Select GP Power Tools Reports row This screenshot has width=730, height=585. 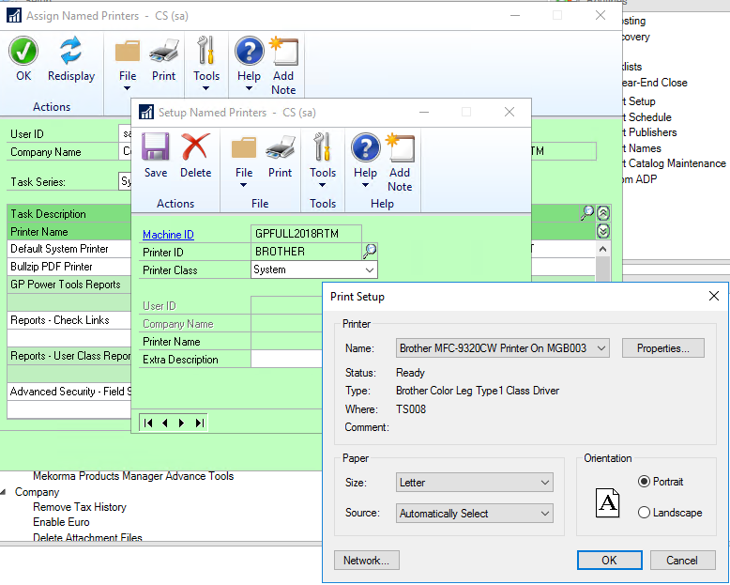click(68, 285)
